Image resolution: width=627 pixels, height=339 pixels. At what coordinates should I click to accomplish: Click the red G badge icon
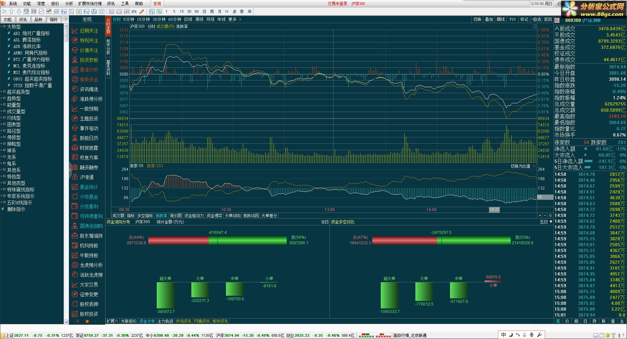coord(557,20)
